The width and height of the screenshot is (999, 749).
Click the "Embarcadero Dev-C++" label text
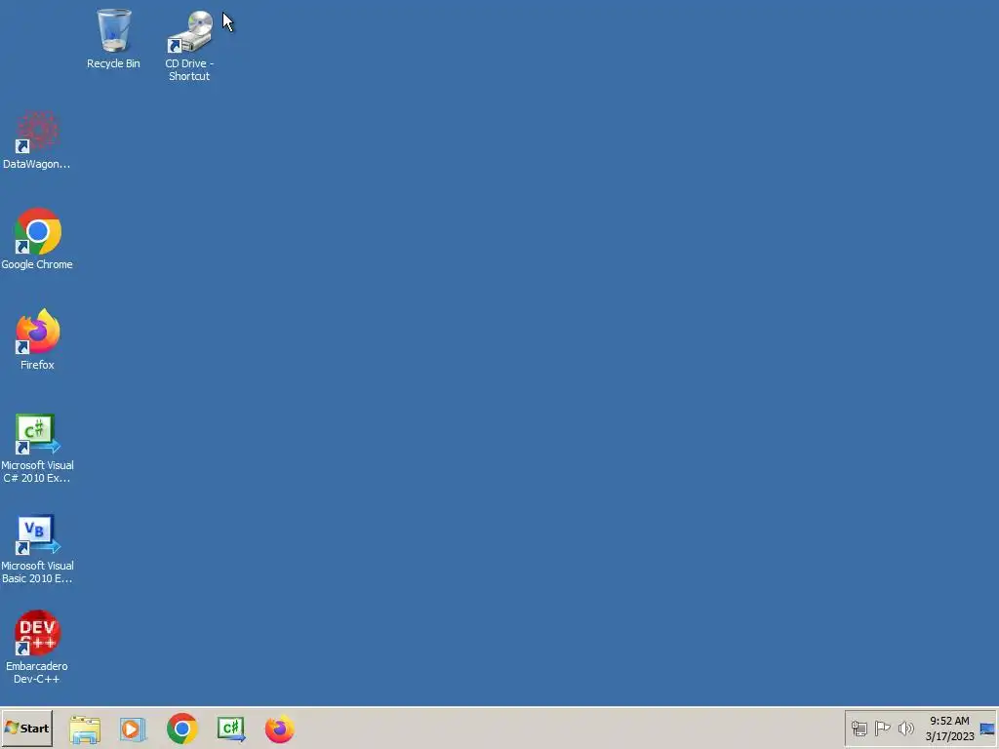coord(37,673)
